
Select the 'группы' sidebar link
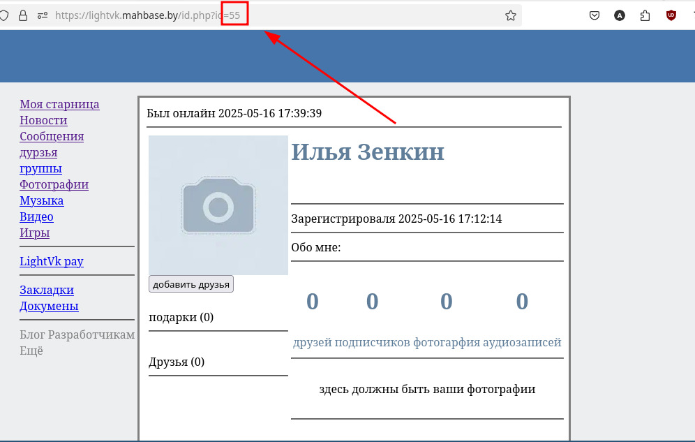tap(40, 168)
